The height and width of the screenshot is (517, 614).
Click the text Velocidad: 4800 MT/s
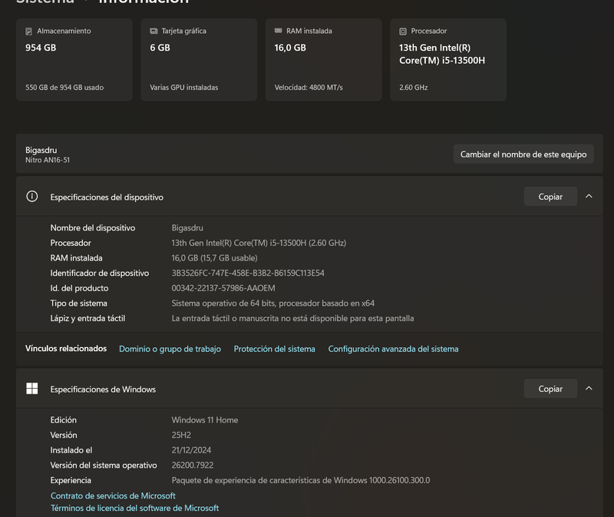[x=309, y=88]
